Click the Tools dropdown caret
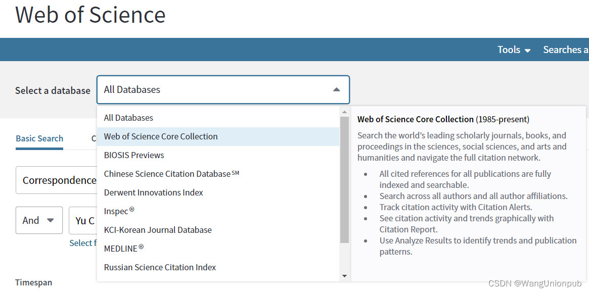589x293 pixels. pos(527,51)
